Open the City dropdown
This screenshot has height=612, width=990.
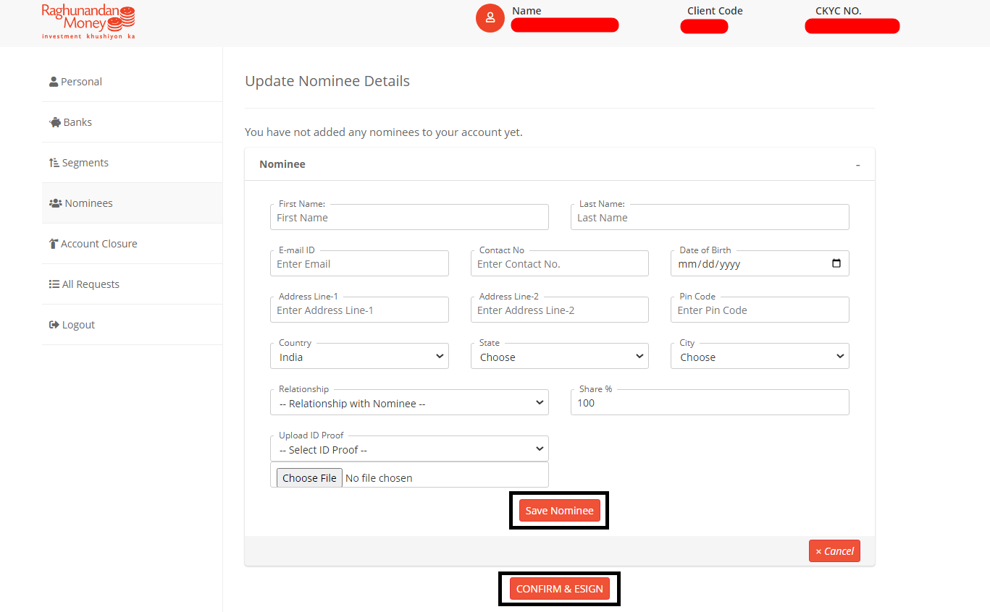pos(760,356)
